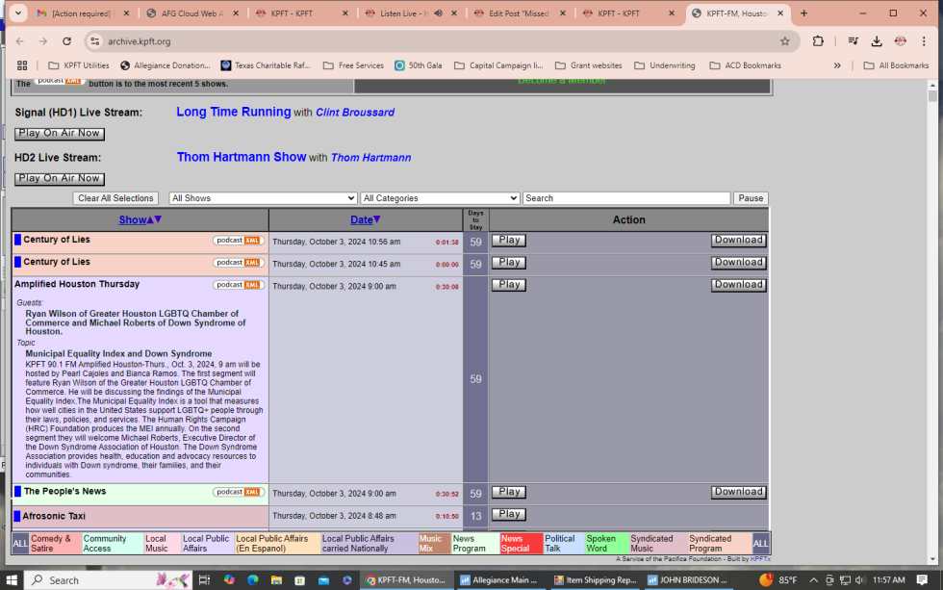Click podcast XML icon beside Amplified Houston Thursday
943x590 pixels.
pos(238,284)
